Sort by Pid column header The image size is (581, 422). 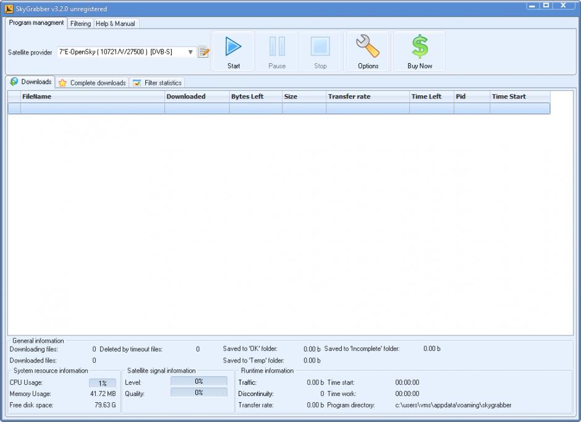[x=472, y=97]
